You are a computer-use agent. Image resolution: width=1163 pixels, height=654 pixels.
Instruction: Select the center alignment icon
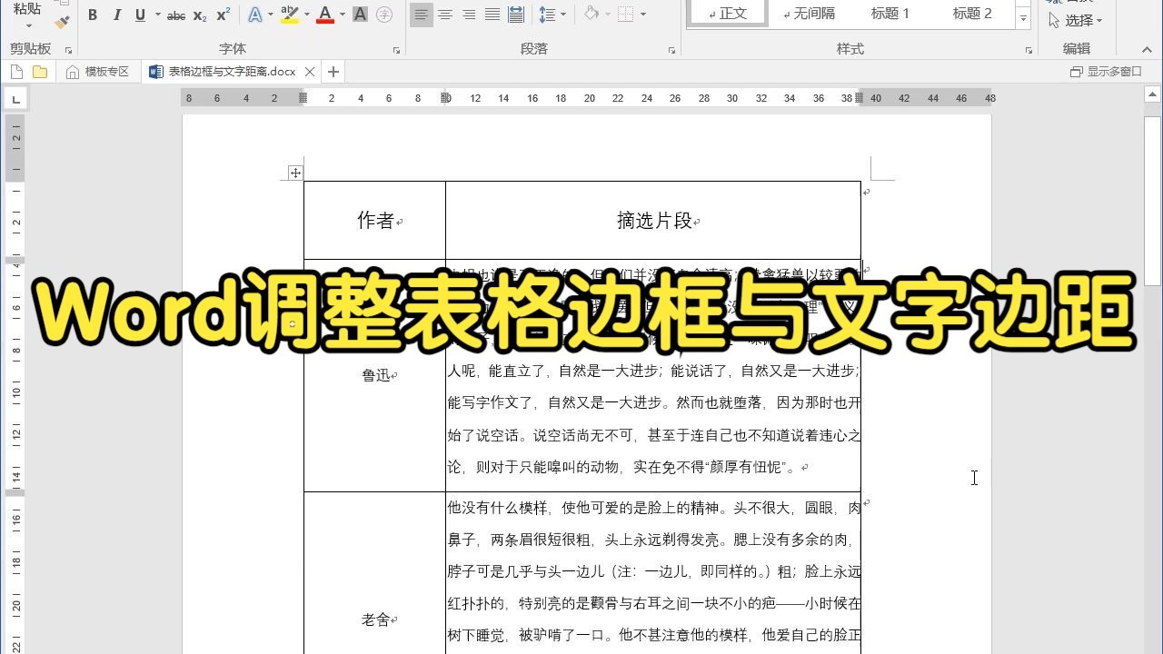445,15
